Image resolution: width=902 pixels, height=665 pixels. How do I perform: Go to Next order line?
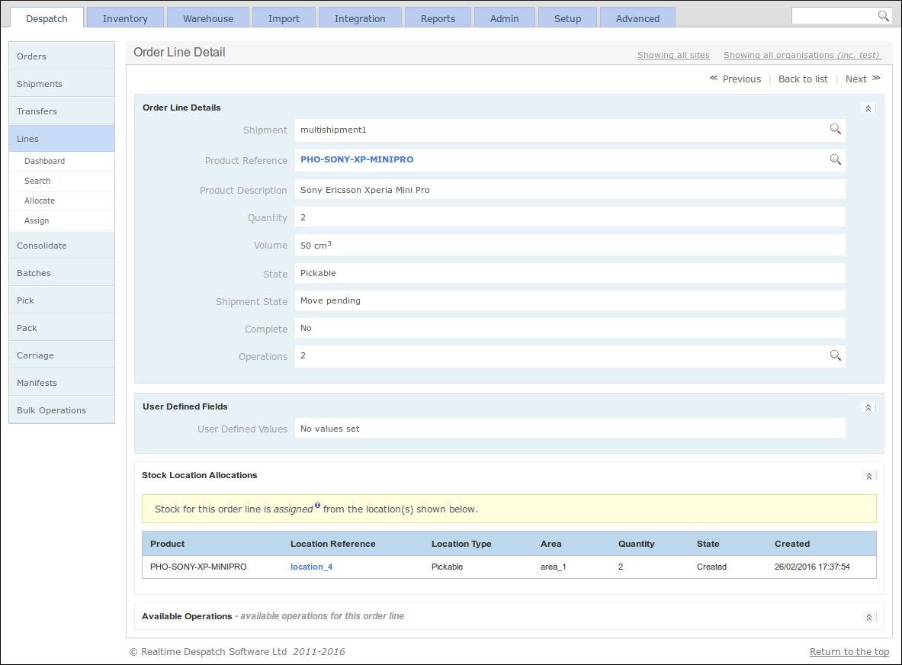coord(862,79)
